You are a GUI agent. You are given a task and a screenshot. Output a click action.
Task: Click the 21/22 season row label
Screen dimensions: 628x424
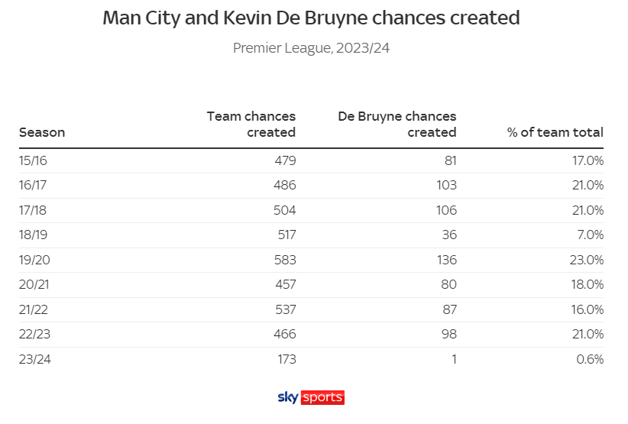(34, 309)
